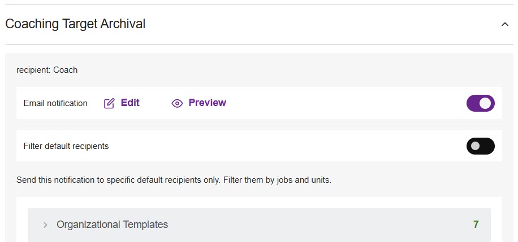Viewport: 518px width, 242px height.
Task: Click the "recipient: Coach" label
Action: point(47,70)
